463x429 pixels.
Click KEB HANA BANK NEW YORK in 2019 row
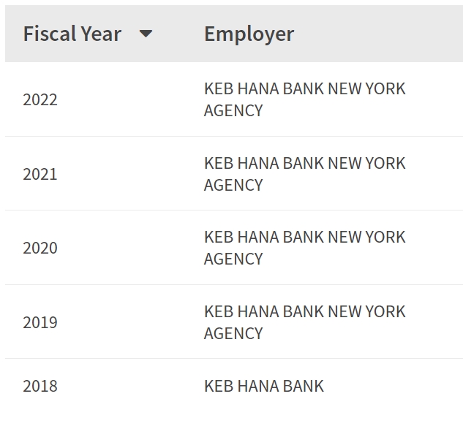[x=304, y=311]
